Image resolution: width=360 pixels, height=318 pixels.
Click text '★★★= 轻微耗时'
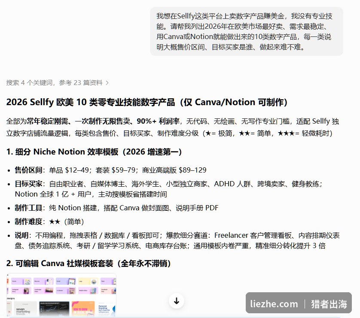(x=303, y=133)
